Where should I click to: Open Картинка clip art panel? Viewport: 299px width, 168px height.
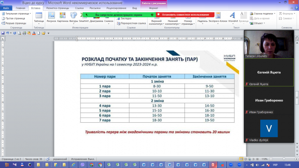63,17
